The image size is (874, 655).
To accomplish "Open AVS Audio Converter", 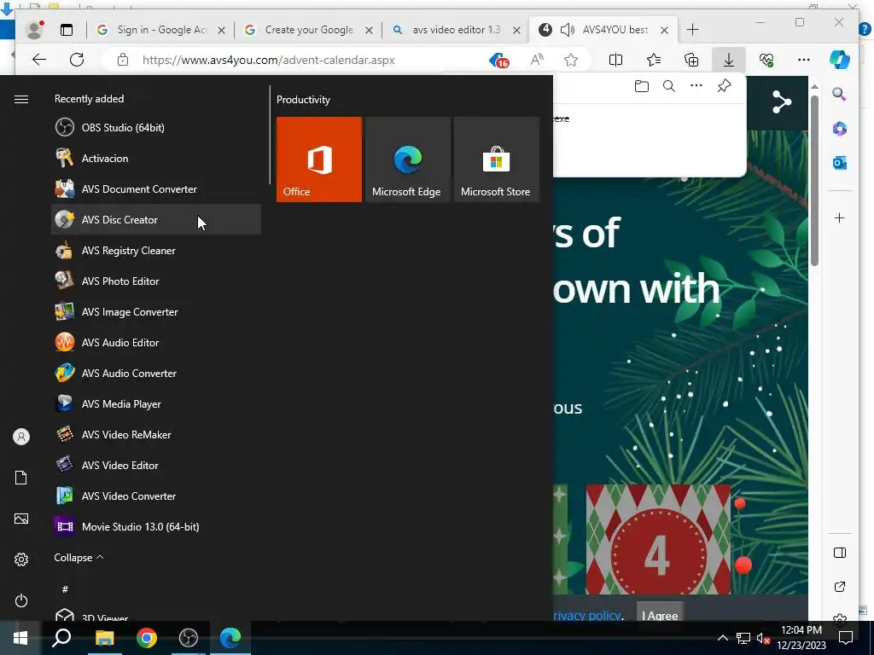I will (x=156, y=373).
